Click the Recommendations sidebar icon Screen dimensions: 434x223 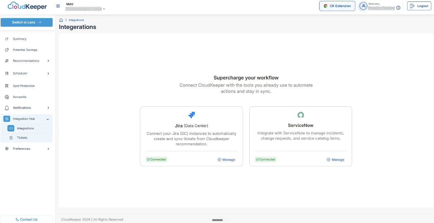pos(7,61)
